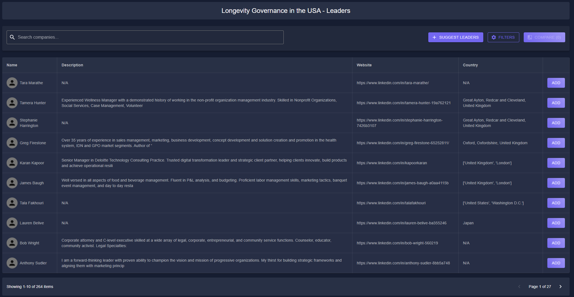Add Bob Wright via ADD button
574x297 pixels.
click(x=556, y=243)
